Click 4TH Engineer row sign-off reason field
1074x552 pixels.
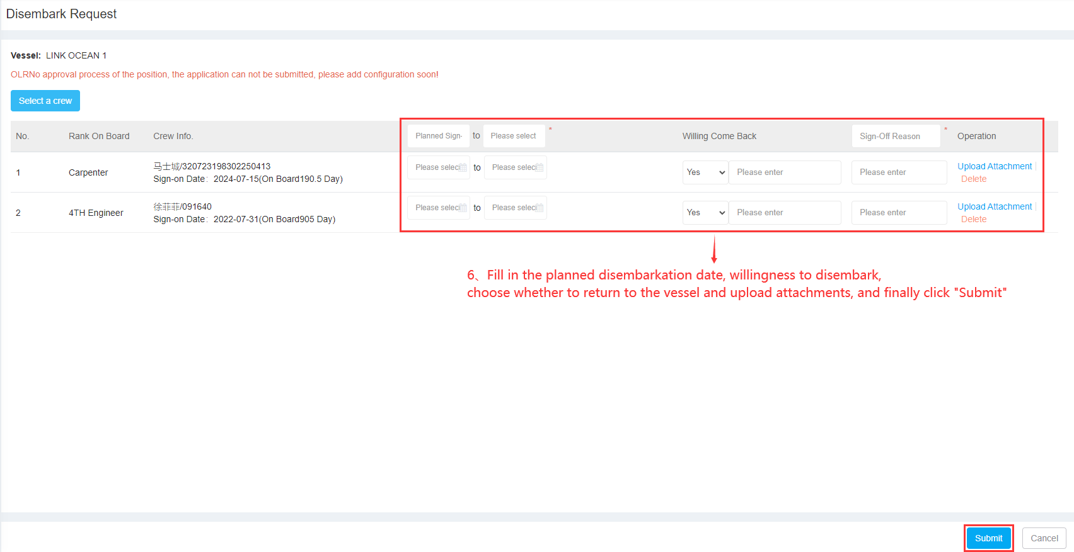coord(899,213)
